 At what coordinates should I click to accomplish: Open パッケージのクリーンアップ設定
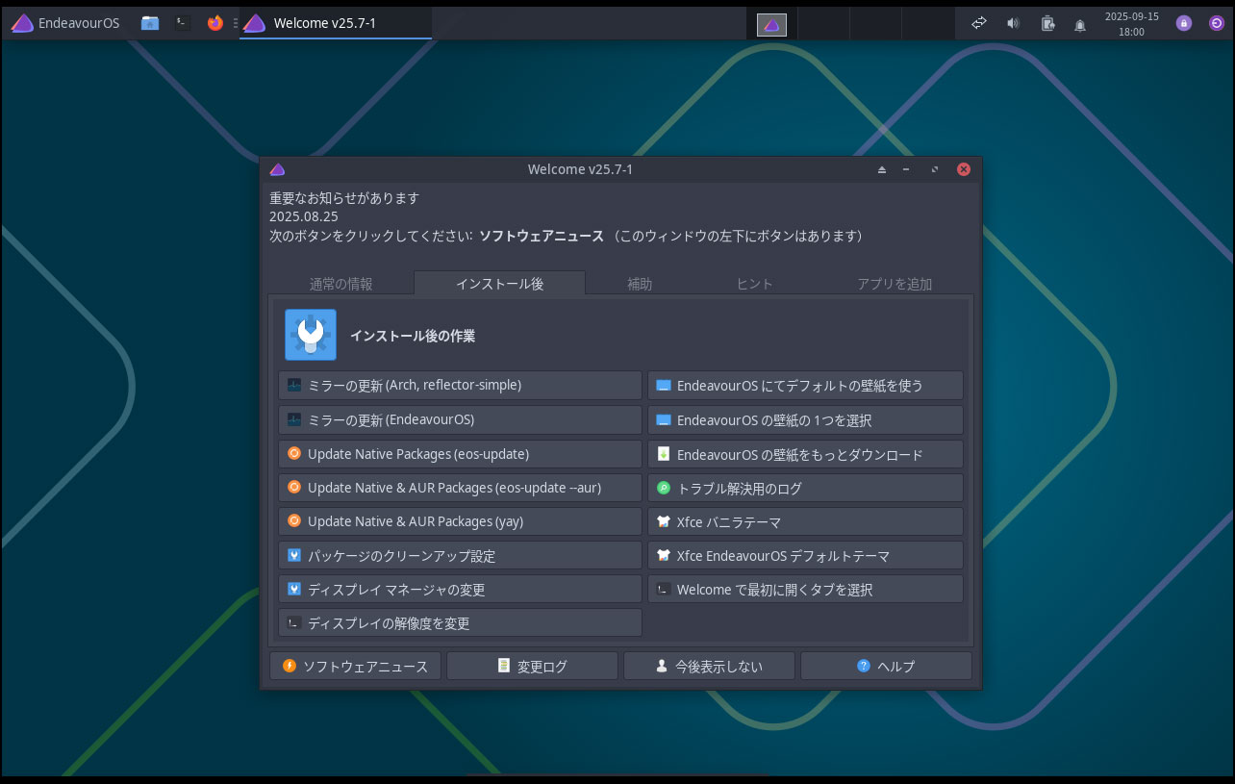[x=460, y=555]
